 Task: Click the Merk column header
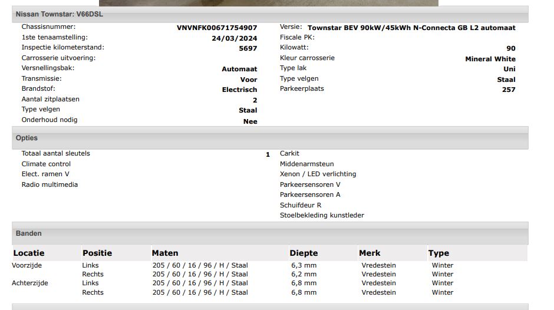point(371,253)
